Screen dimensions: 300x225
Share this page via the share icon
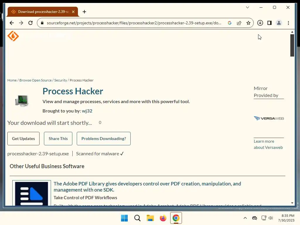239,23
